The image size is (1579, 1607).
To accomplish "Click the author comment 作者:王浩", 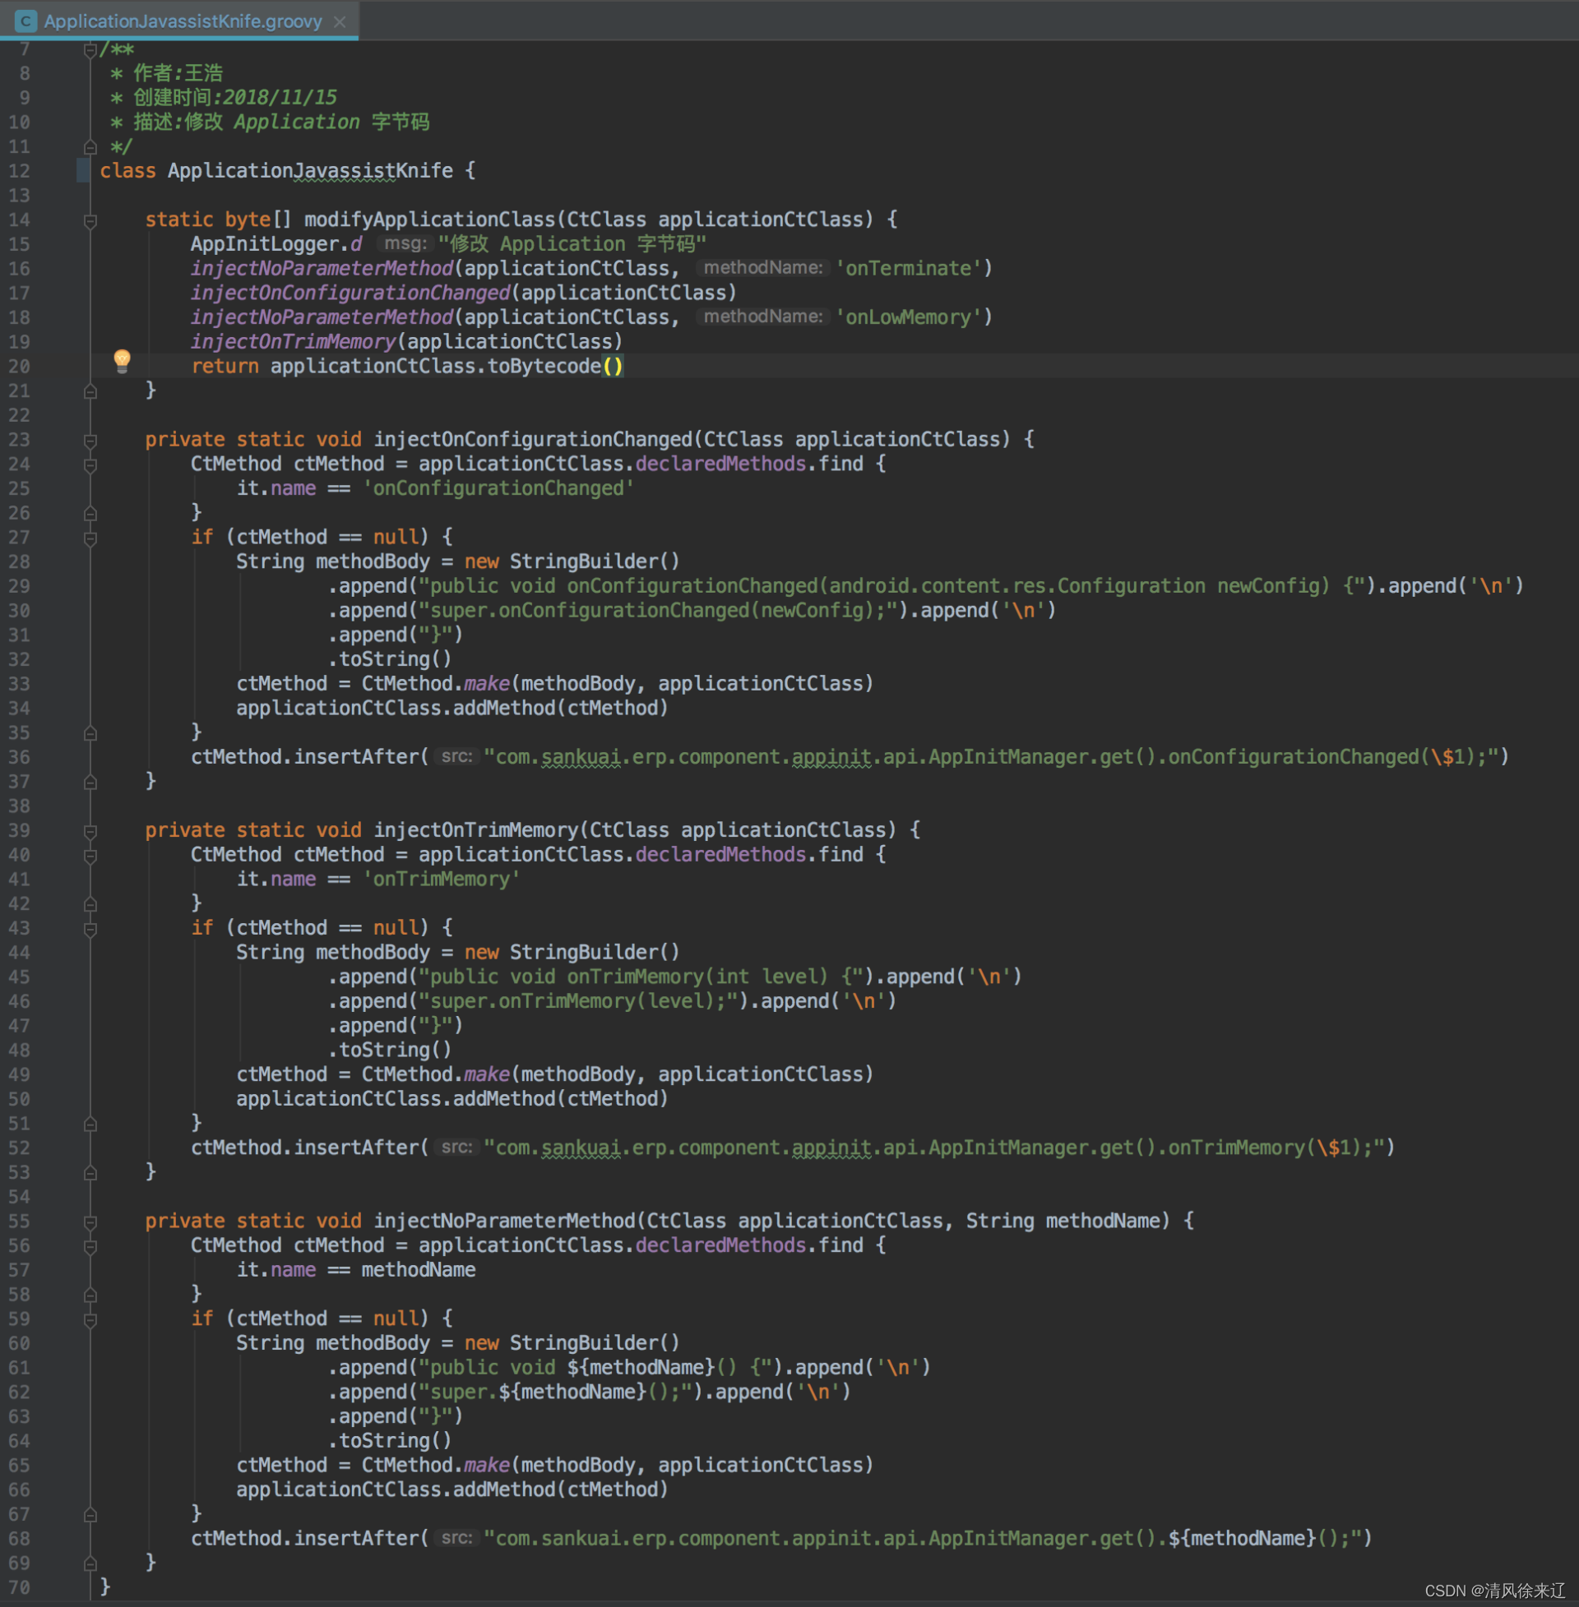I will click(178, 73).
